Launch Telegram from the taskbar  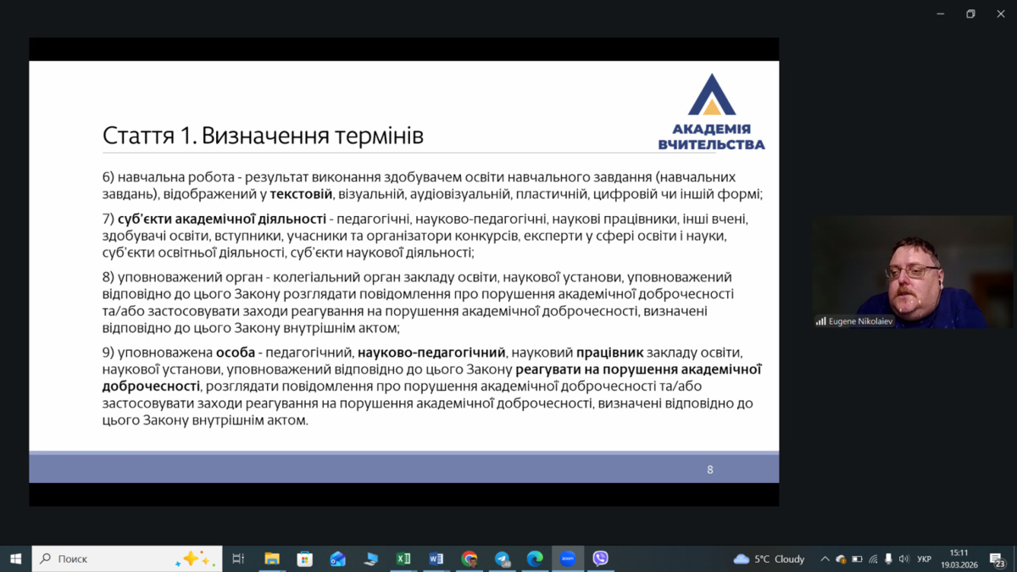point(503,558)
